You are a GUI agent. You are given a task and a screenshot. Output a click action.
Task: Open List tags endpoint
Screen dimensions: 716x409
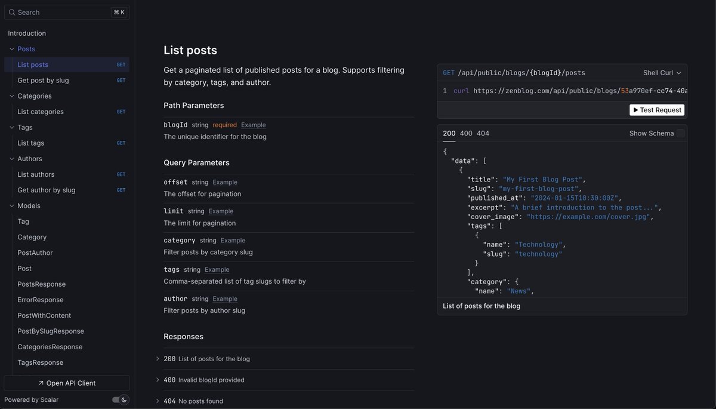pos(66,143)
